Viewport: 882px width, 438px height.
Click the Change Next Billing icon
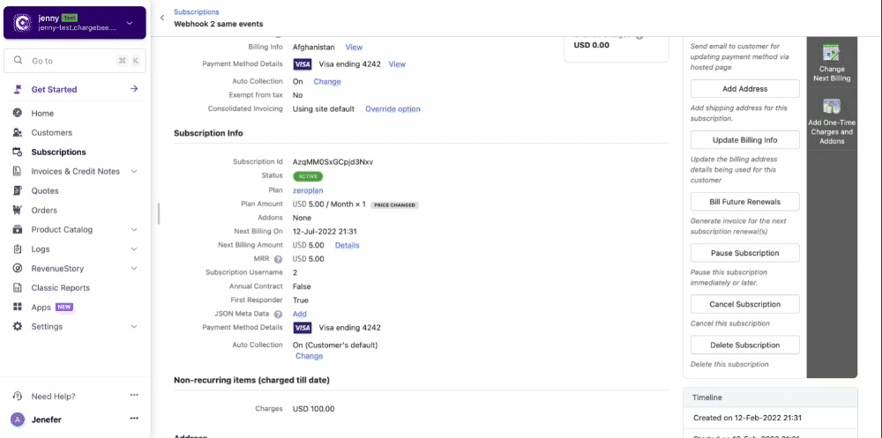tap(831, 53)
